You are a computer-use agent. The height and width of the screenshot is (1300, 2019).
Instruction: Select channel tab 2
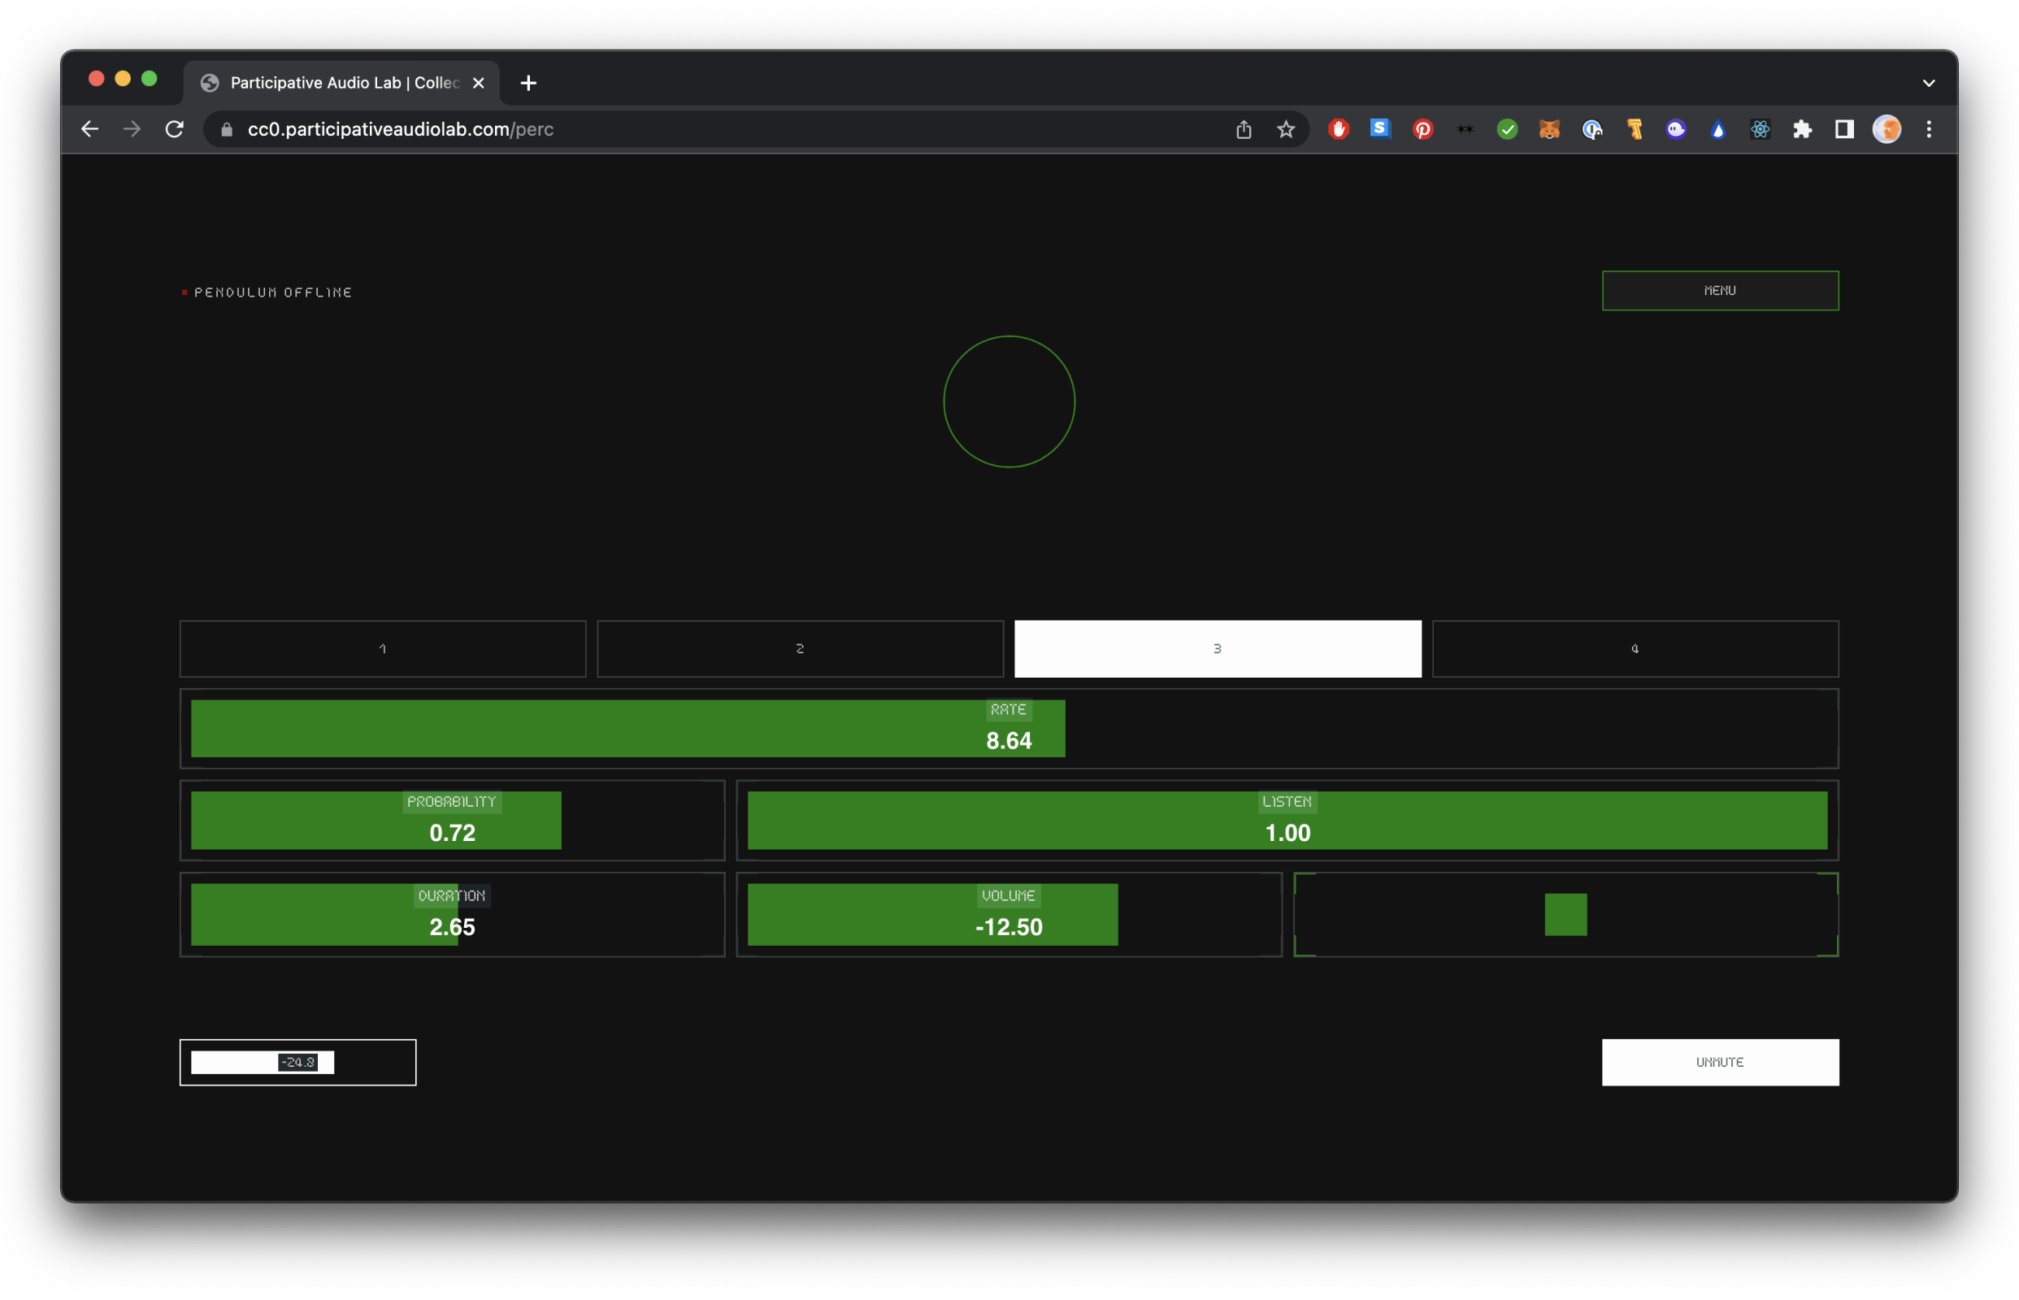click(x=800, y=648)
